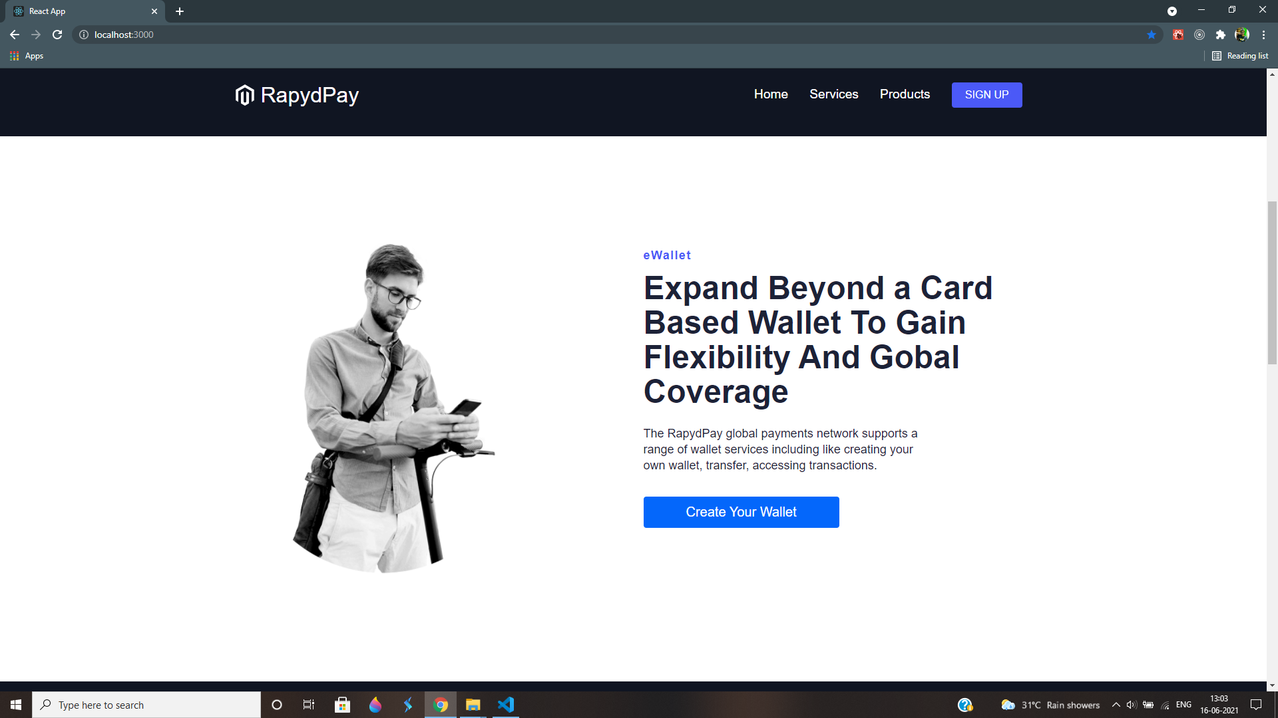Screen dimensions: 1278x718
Task: Open the Products nav link
Action: point(905,94)
